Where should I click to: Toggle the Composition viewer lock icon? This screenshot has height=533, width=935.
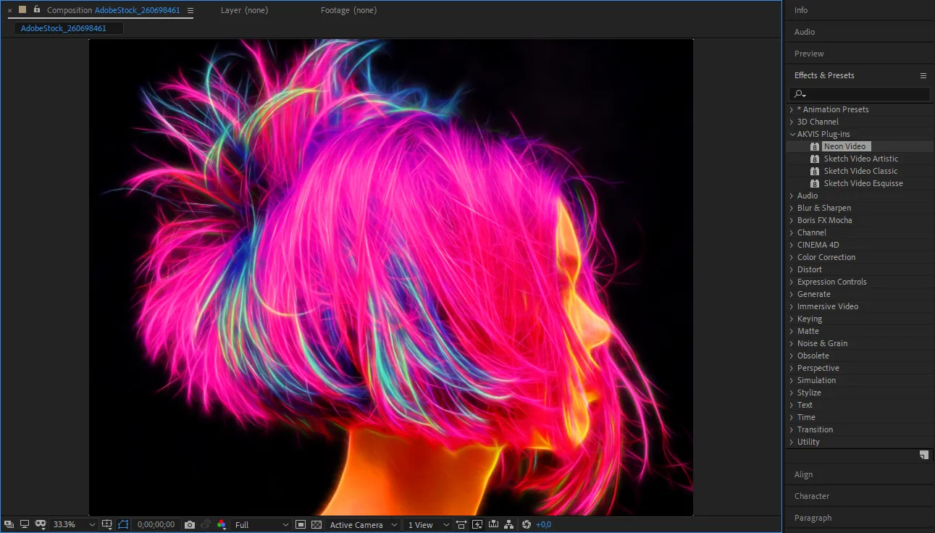coord(37,9)
